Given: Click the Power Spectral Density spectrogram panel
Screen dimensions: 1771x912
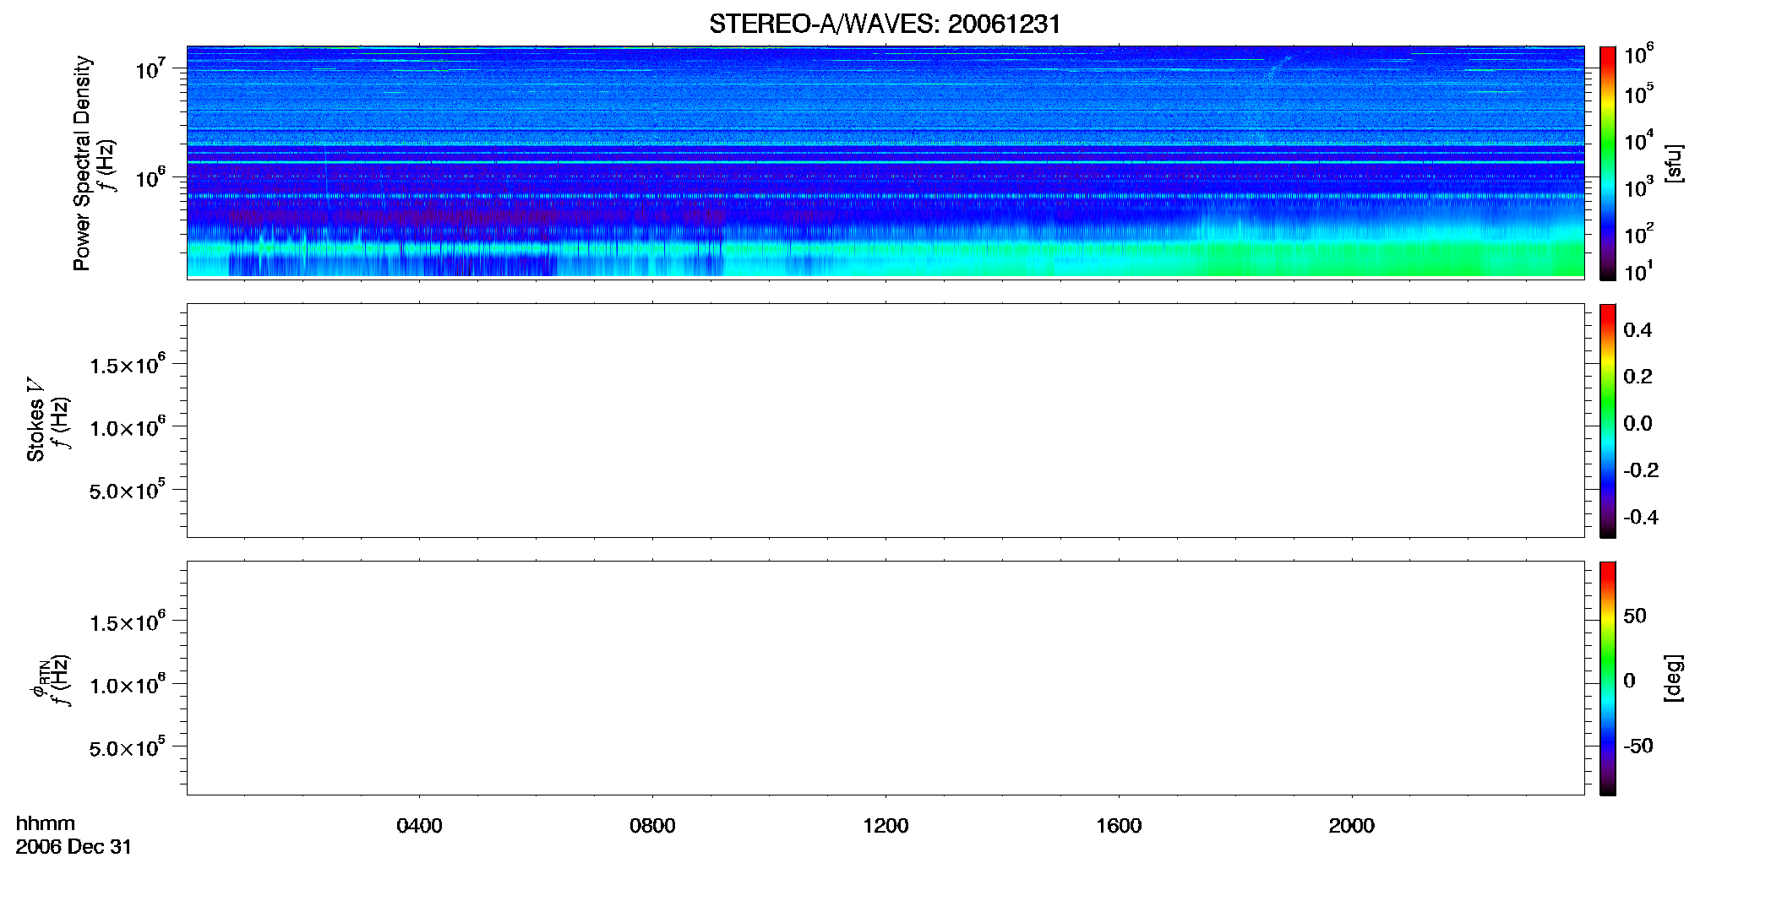Looking at the screenshot, I should [x=885, y=162].
